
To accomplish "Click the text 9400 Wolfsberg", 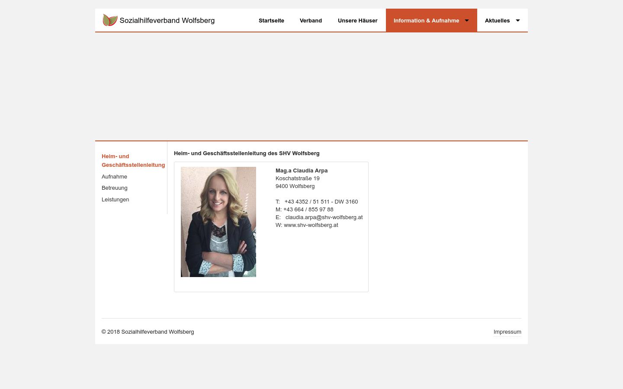I will point(295,186).
